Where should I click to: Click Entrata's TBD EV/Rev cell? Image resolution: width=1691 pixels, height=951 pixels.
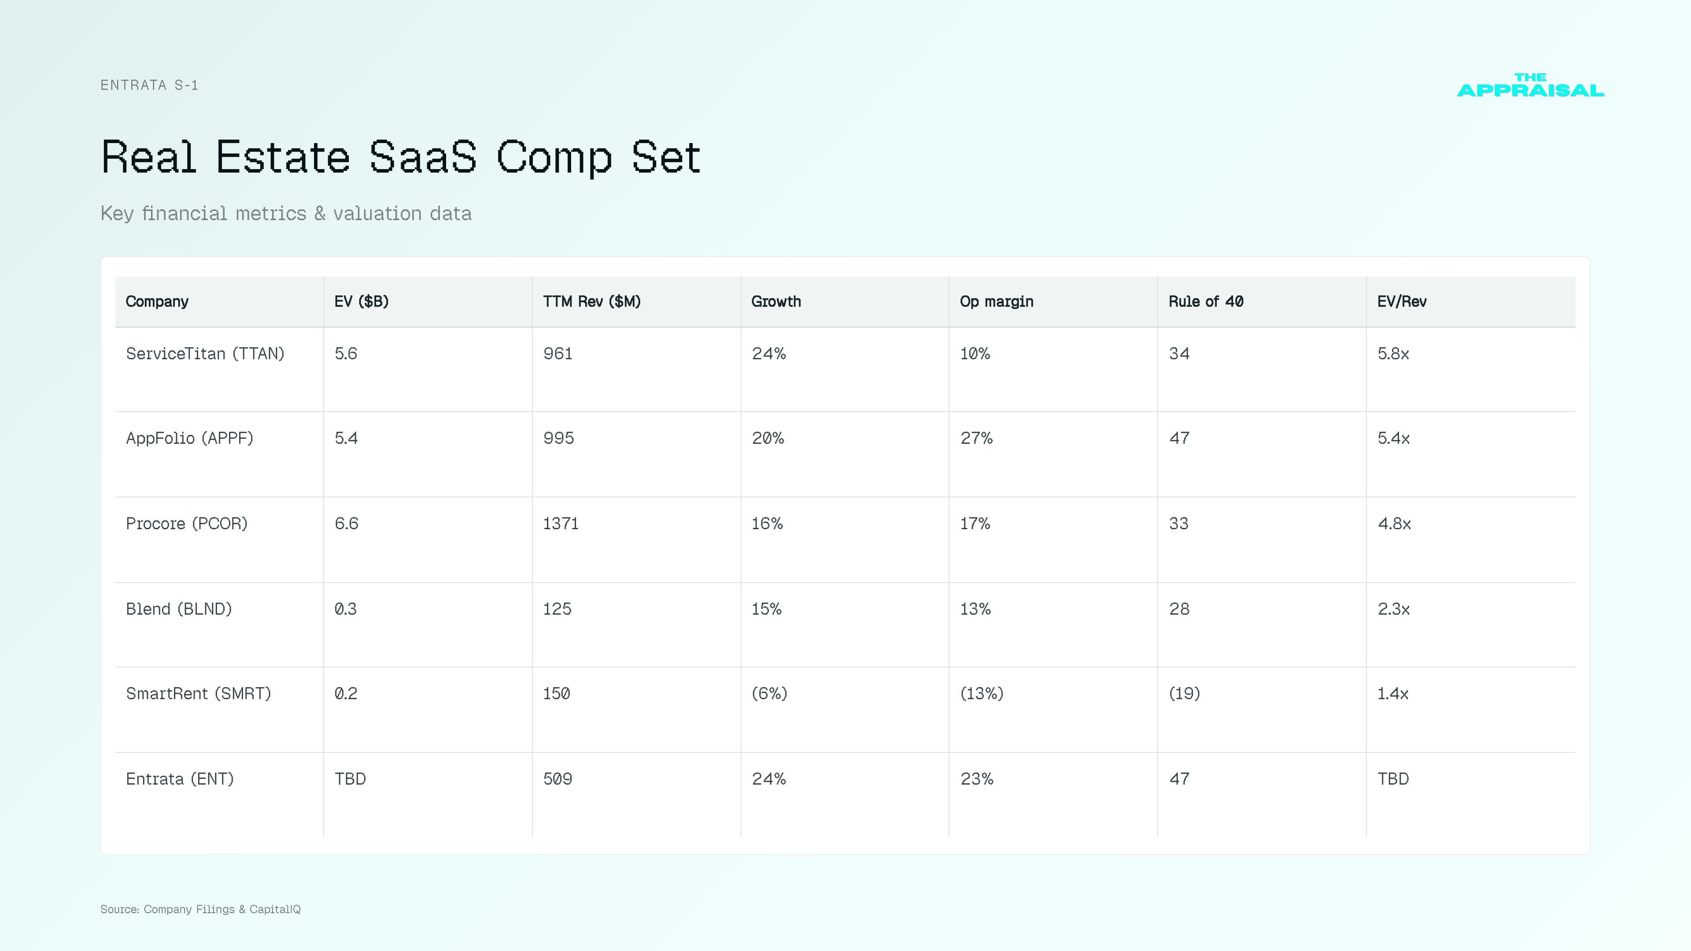pyautogui.click(x=1393, y=779)
